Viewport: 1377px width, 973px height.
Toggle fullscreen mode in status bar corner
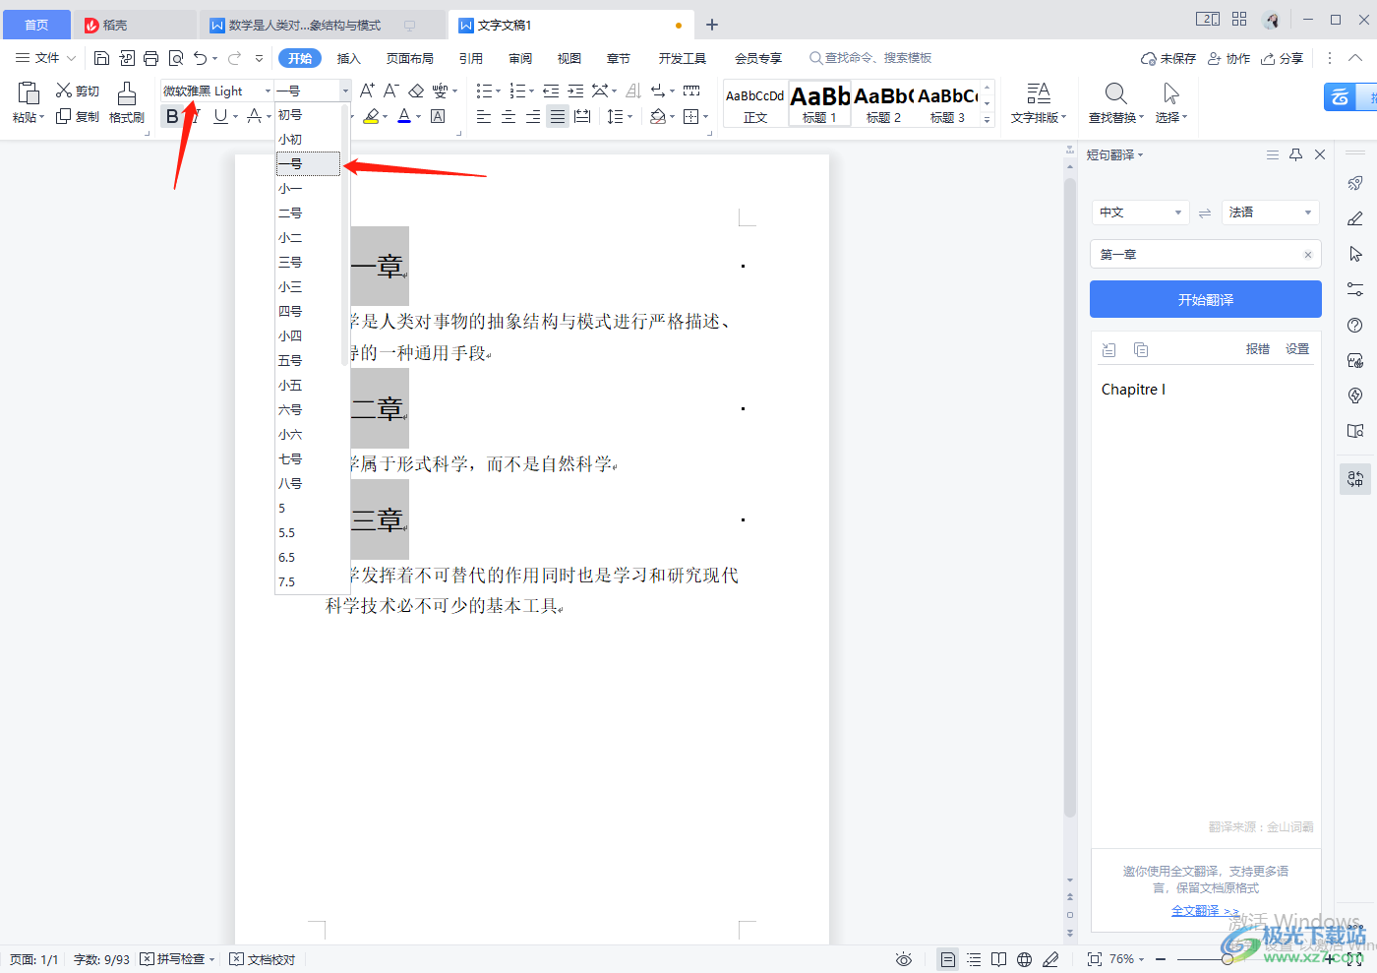point(1355,959)
